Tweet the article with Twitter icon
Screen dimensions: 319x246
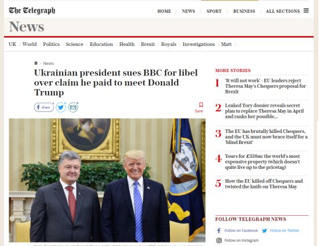[x=61, y=107]
